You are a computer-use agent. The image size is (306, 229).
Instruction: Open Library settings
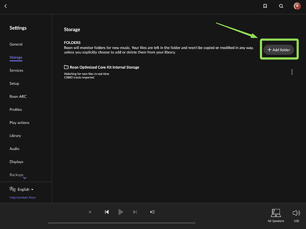(15, 136)
